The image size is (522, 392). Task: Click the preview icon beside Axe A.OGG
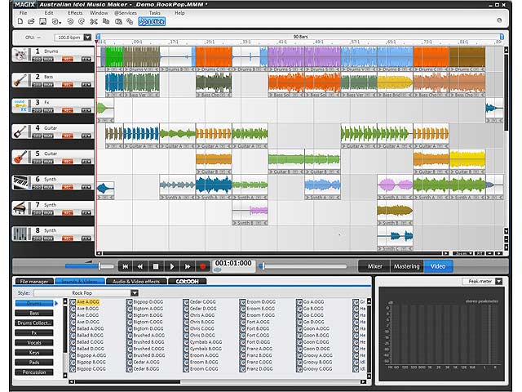[x=73, y=301]
